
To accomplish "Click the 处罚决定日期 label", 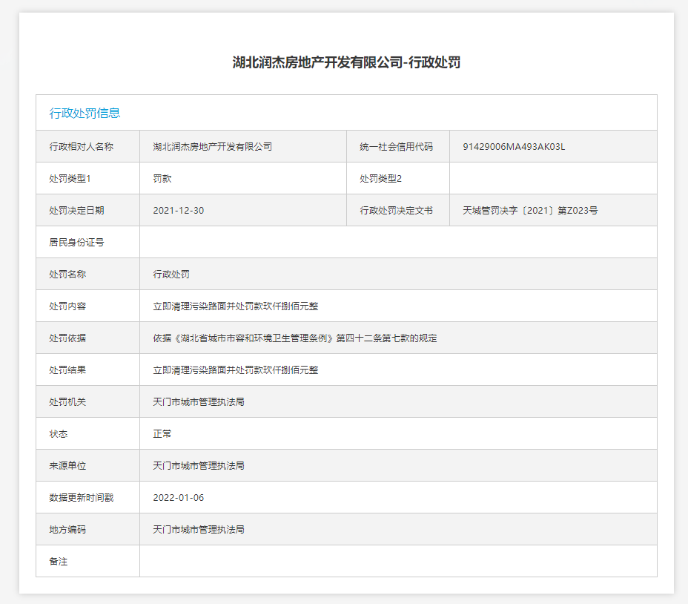I will pos(76,211).
